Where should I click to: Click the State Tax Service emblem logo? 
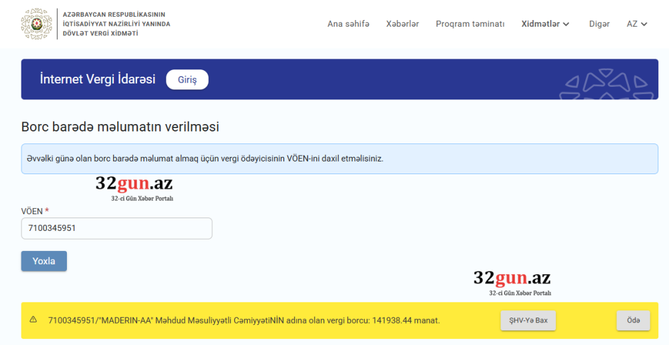36,24
